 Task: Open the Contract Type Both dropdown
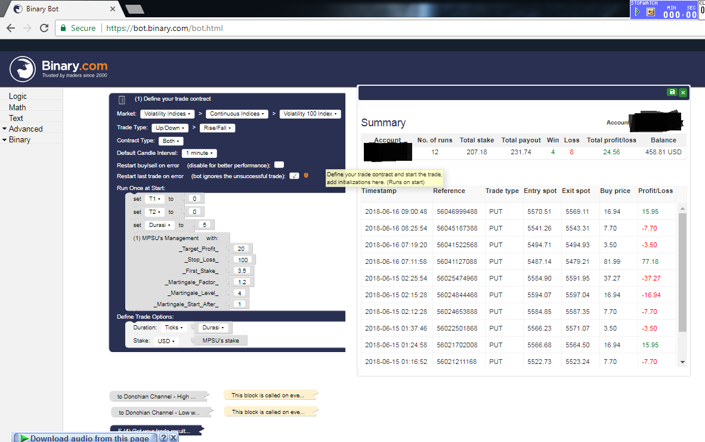pyautogui.click(x=171, y=141)
